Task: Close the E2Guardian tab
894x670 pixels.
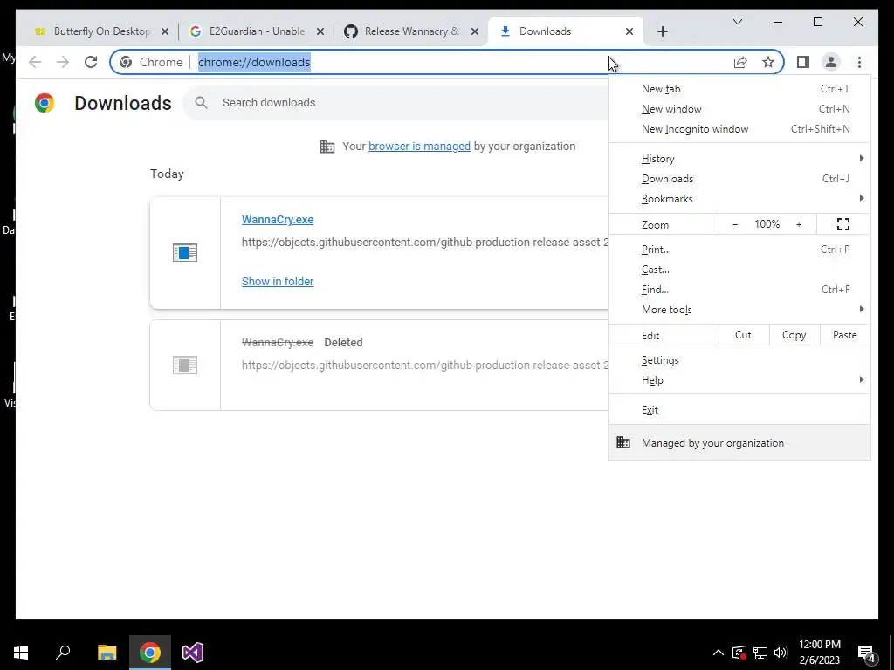Action: [x=320, y=31]
